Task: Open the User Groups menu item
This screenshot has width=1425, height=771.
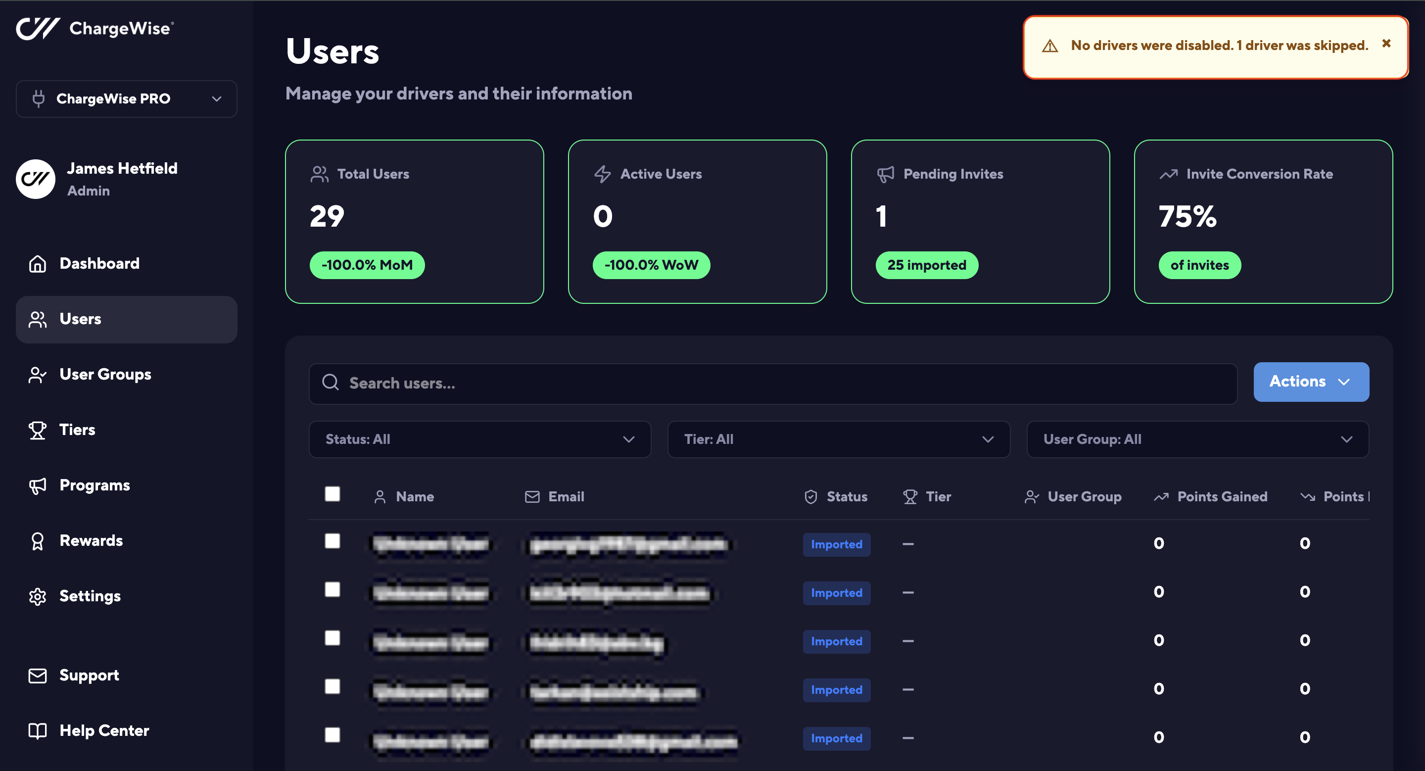Action: tap(105, 375)
